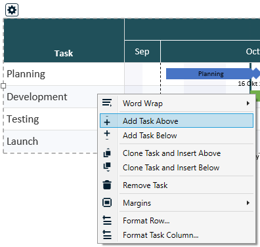Choose Clone Task and Insert Above
Viewport: 260px width, 247px height.
(177, 153)
